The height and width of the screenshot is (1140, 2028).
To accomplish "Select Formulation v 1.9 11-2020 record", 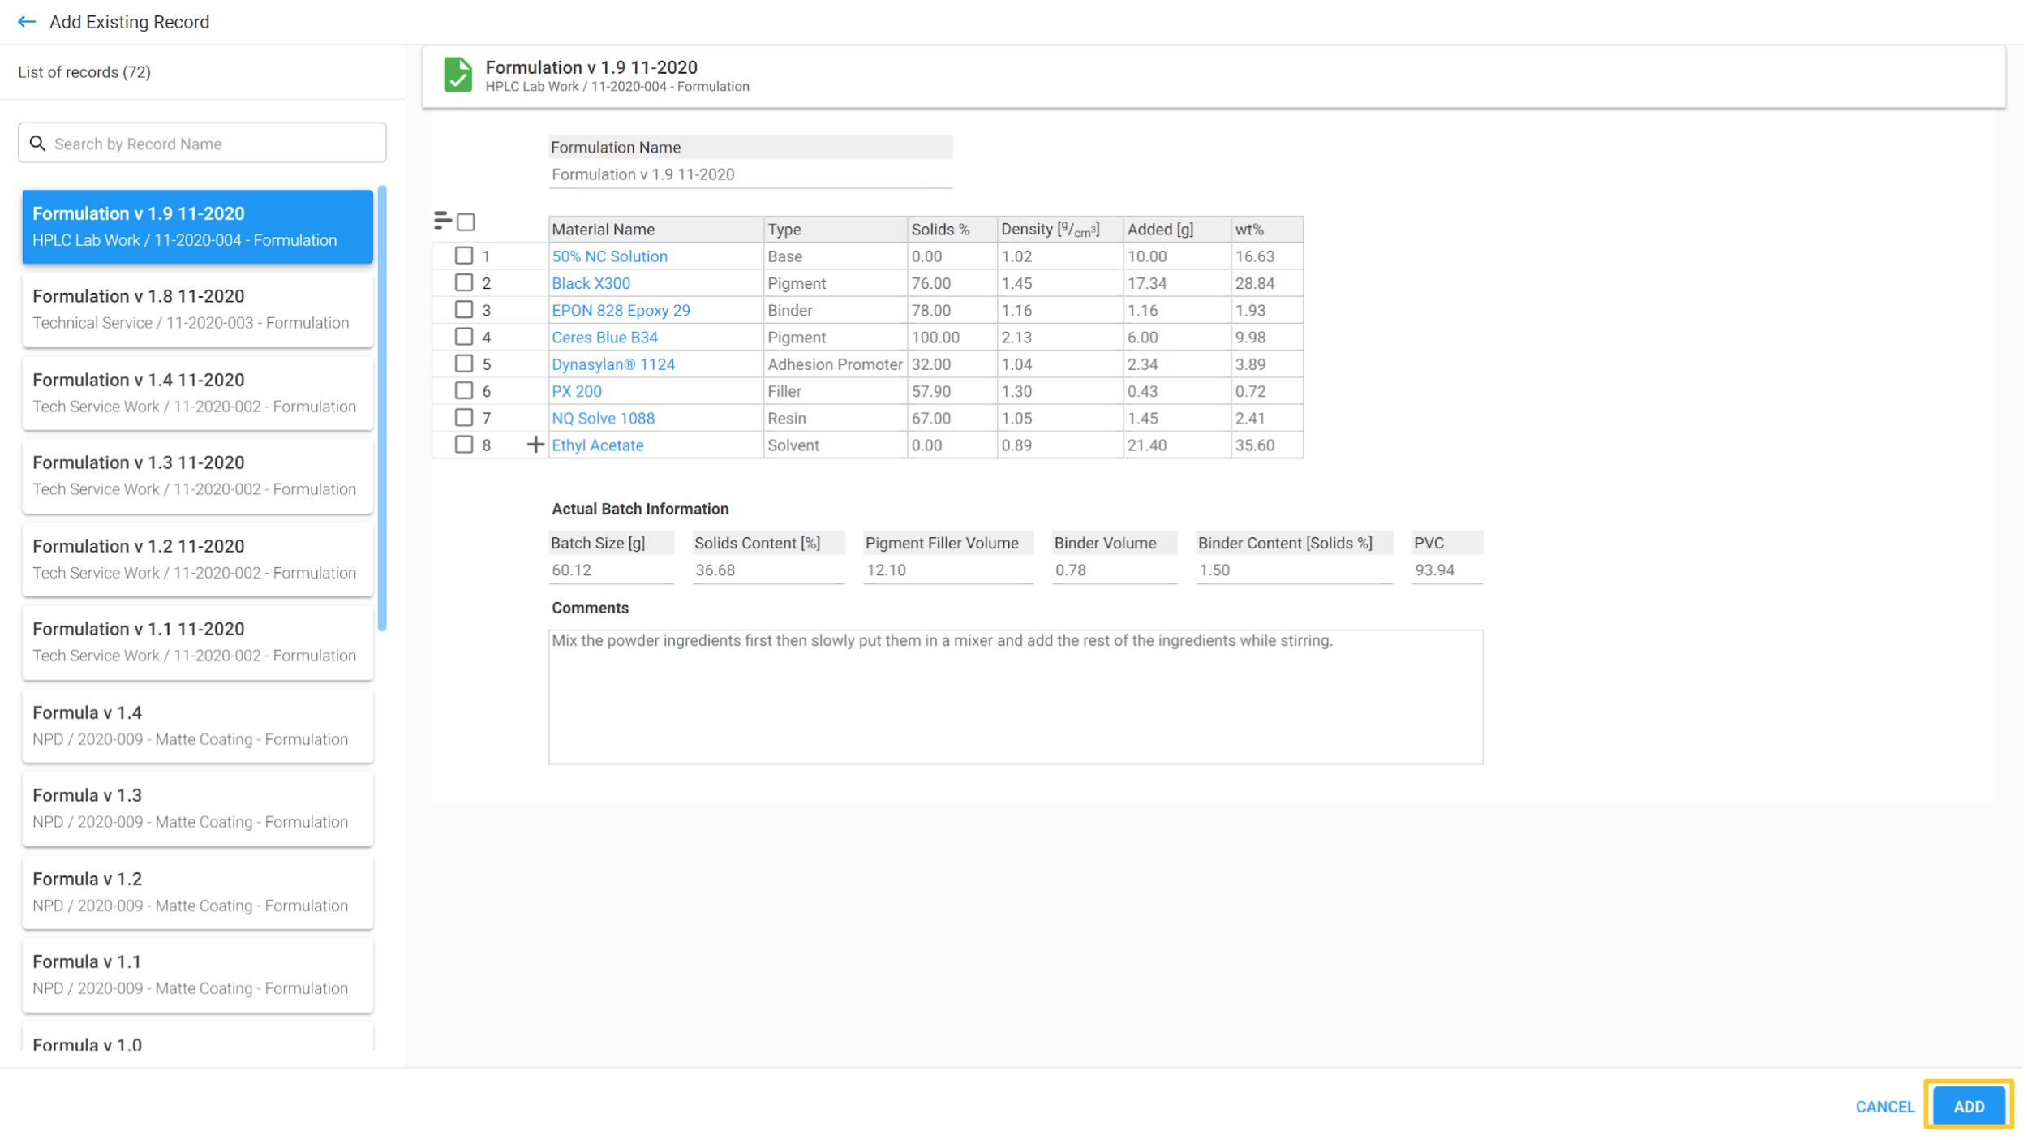I will (198, 227).
